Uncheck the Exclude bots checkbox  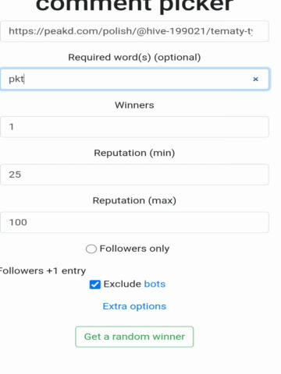[x=95, y=284]
